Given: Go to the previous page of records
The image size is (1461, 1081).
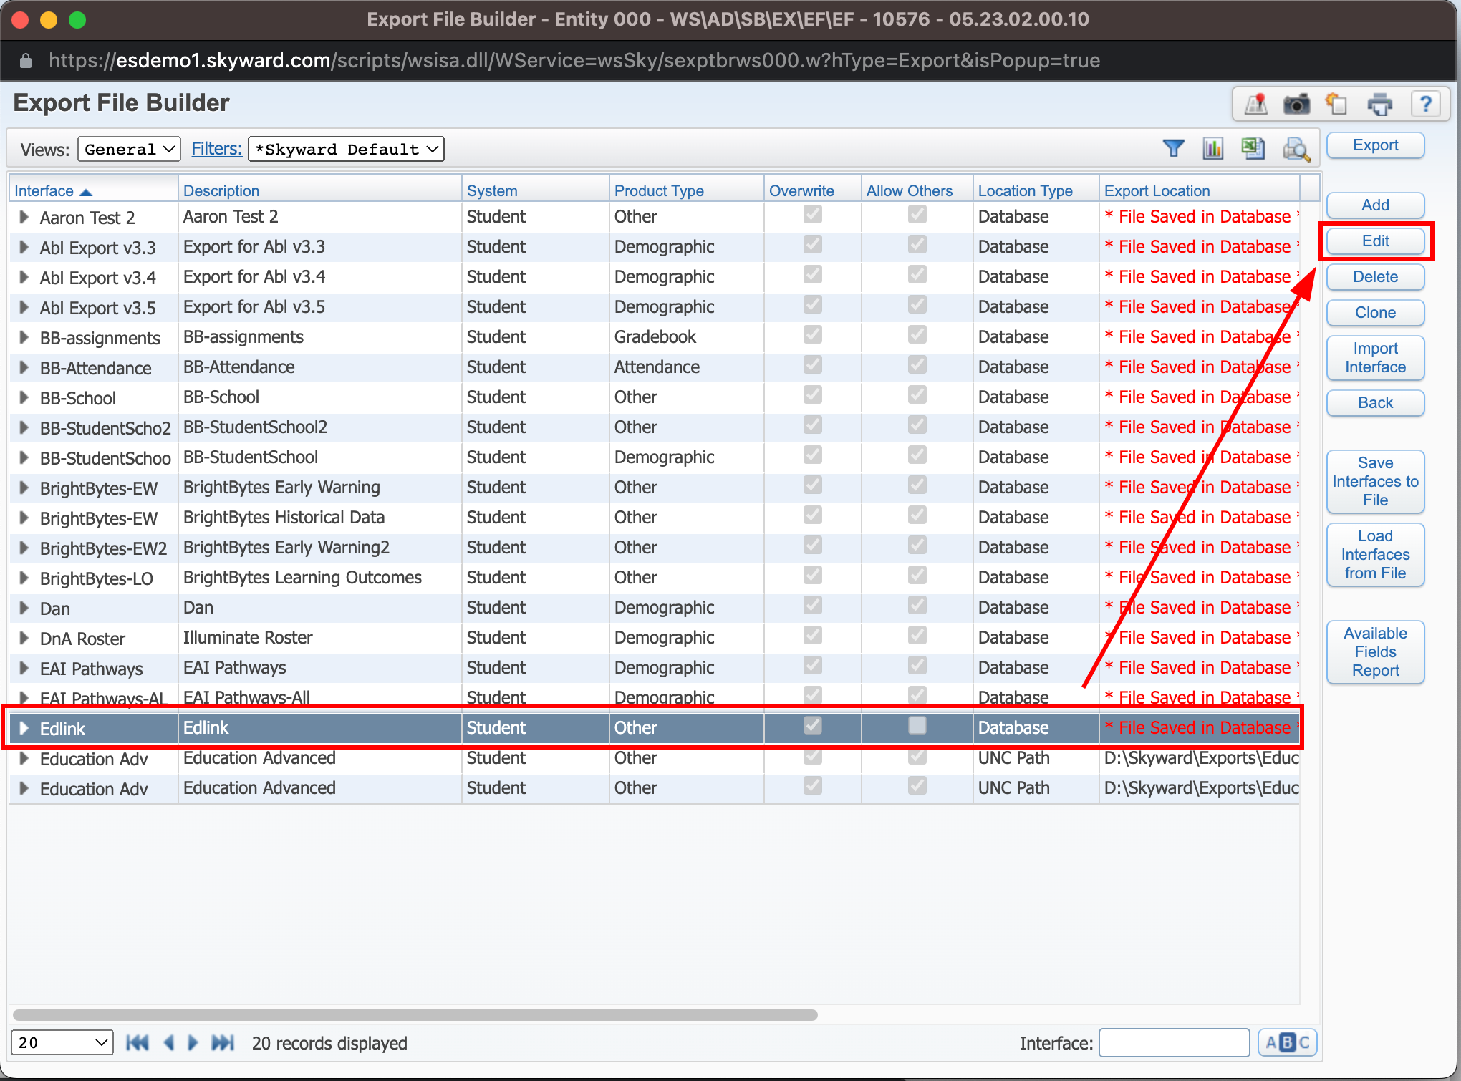Looking at the screenshot, I should (169, 1042).
